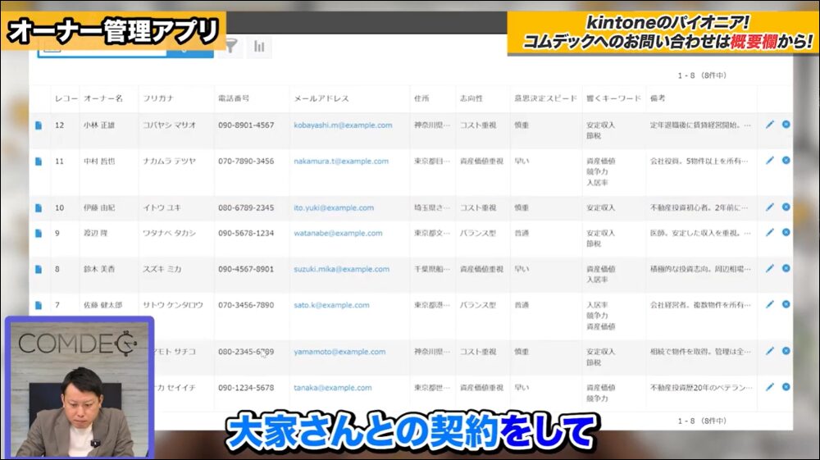Open record details for row 9

[39, 233]
